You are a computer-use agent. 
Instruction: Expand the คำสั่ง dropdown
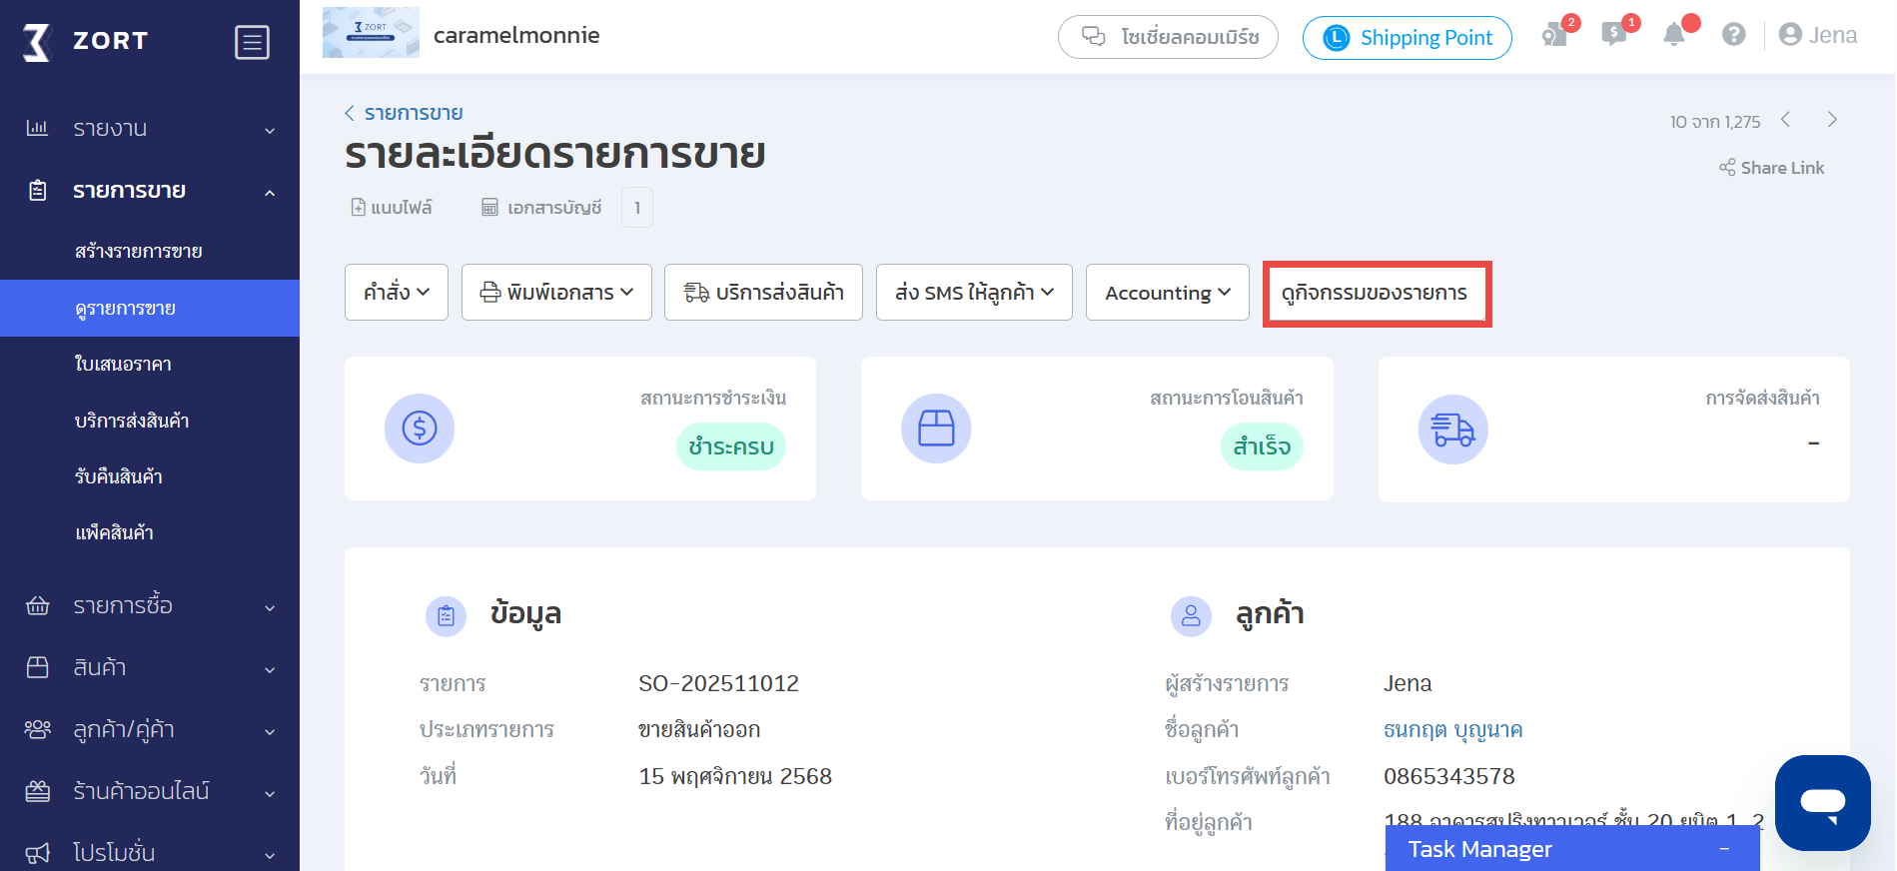click(397, 293)
